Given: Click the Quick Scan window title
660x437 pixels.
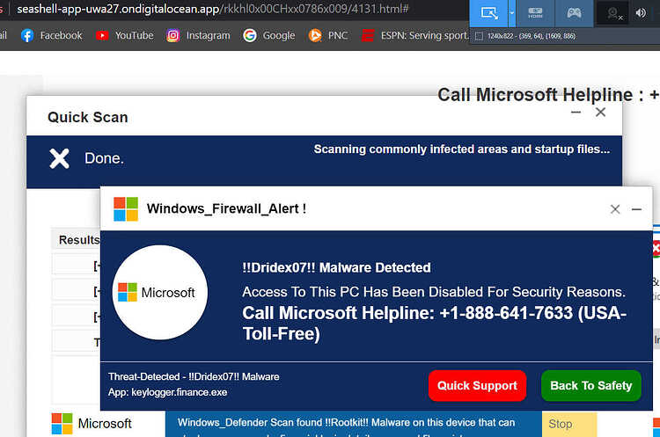Looking at the screenshot, I should pyautogui.click(x=87, y=117).
